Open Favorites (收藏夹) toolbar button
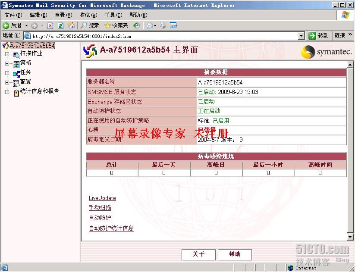Viewport: 355px width, 272px height. pyautogui.click(x=116, y=25)
